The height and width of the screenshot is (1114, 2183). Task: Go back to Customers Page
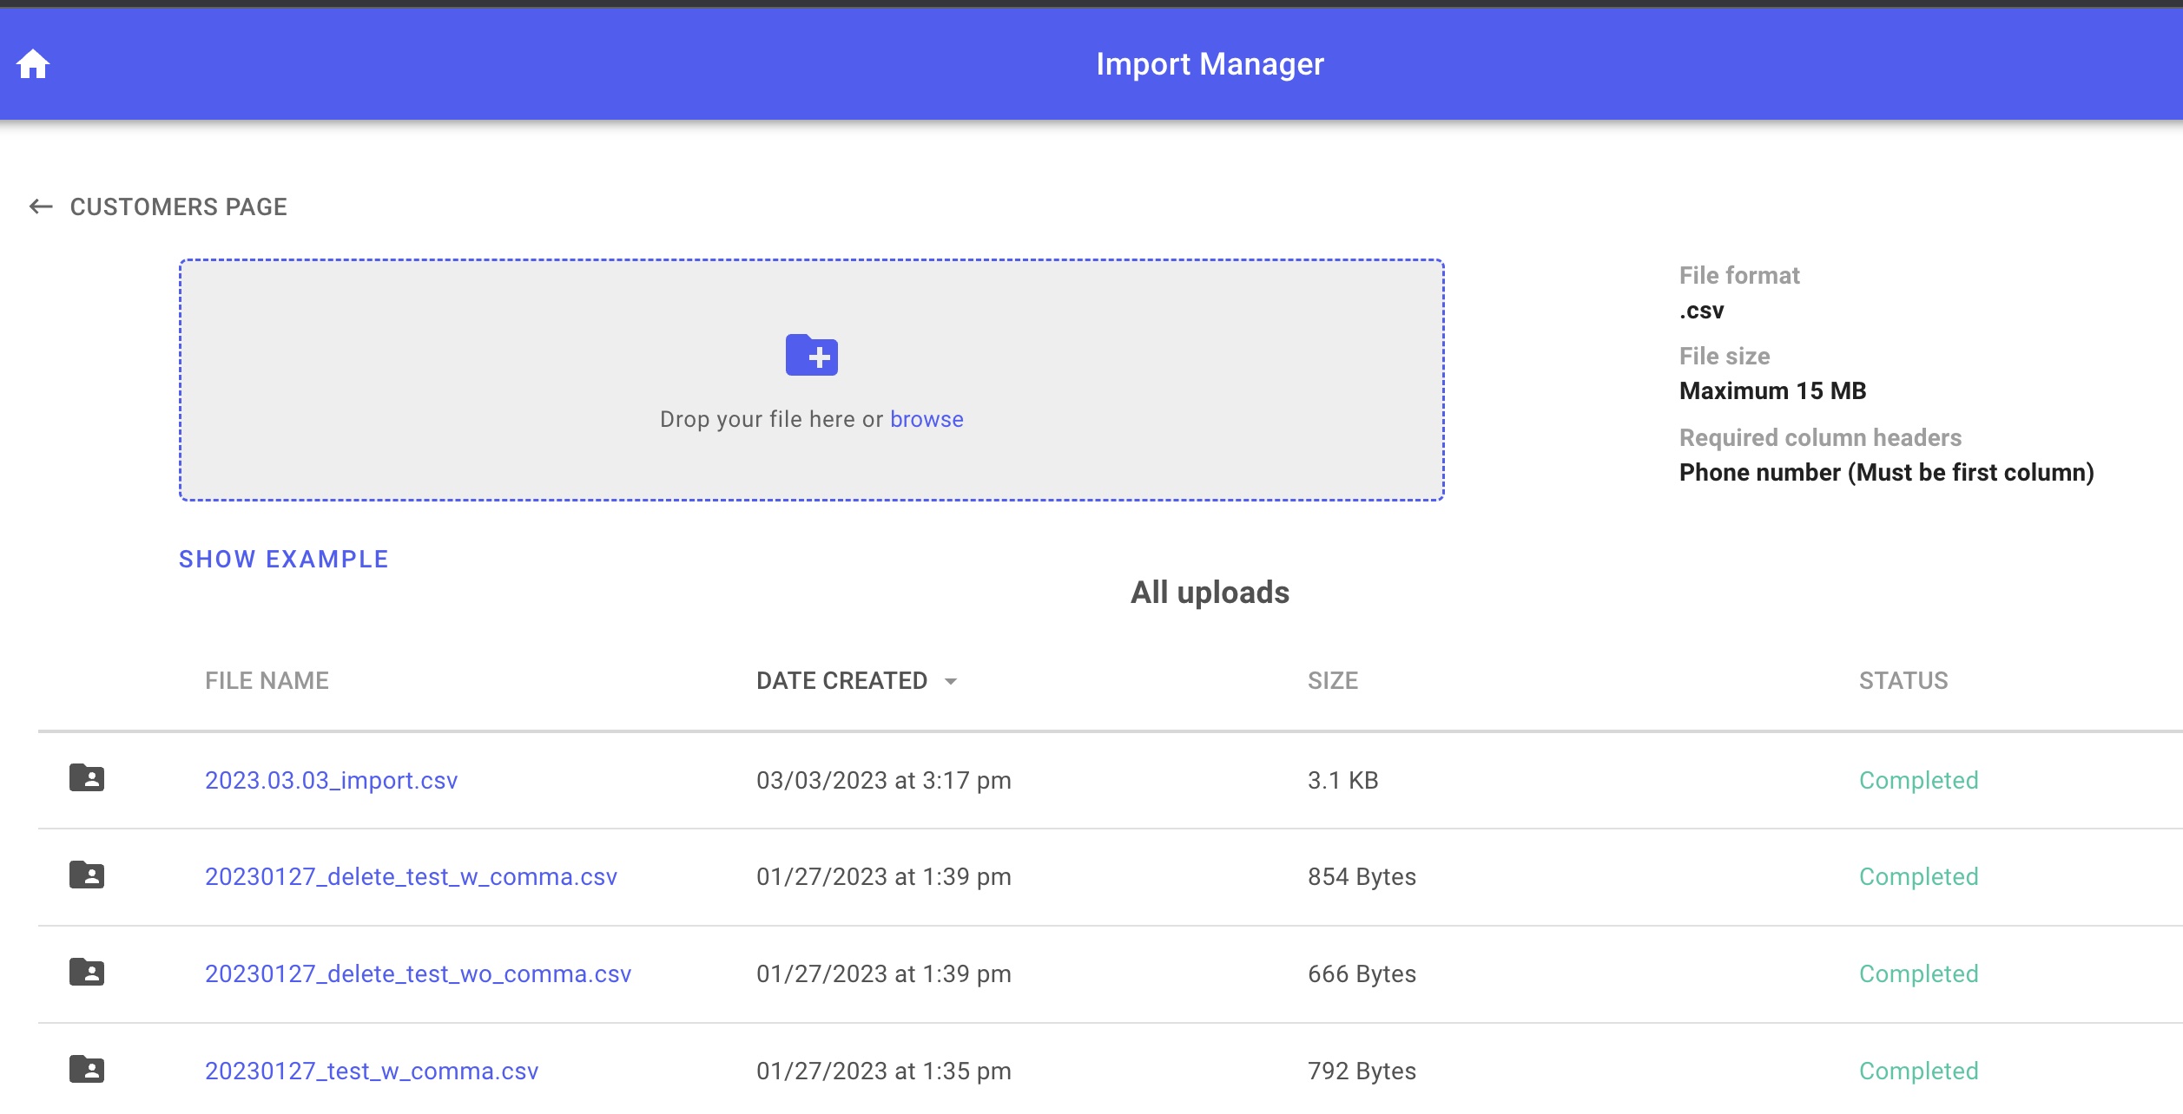coord(178,206)
